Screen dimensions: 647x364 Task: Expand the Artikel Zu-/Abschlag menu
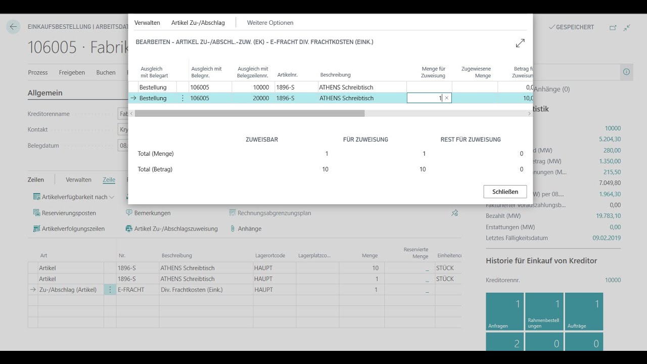click(x=198, y=23)
